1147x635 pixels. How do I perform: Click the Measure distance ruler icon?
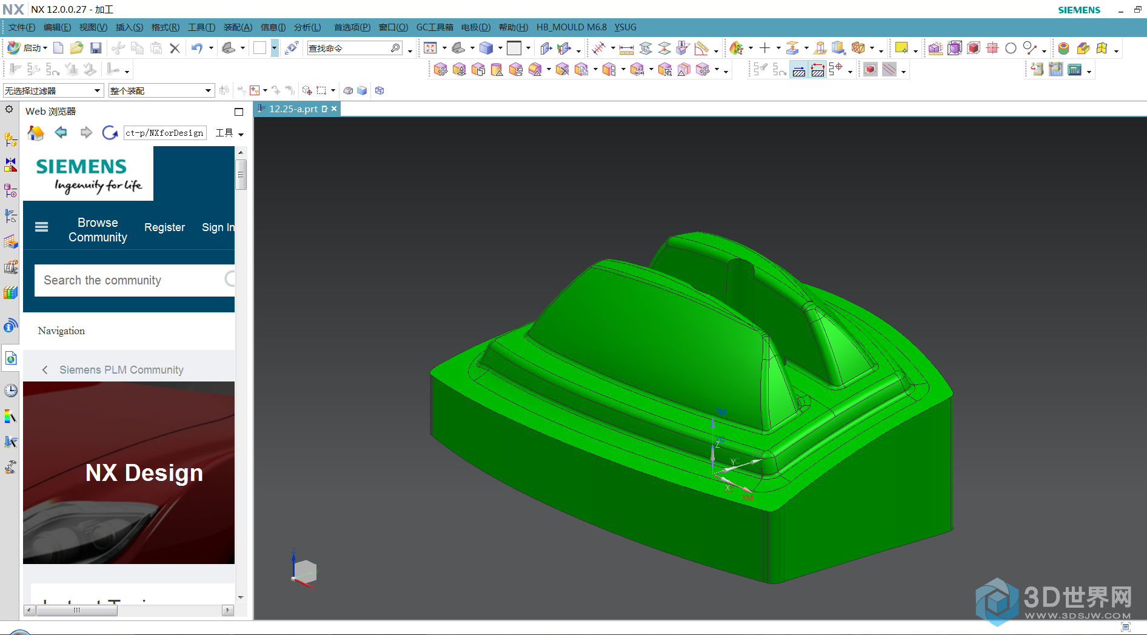[626, 49]
